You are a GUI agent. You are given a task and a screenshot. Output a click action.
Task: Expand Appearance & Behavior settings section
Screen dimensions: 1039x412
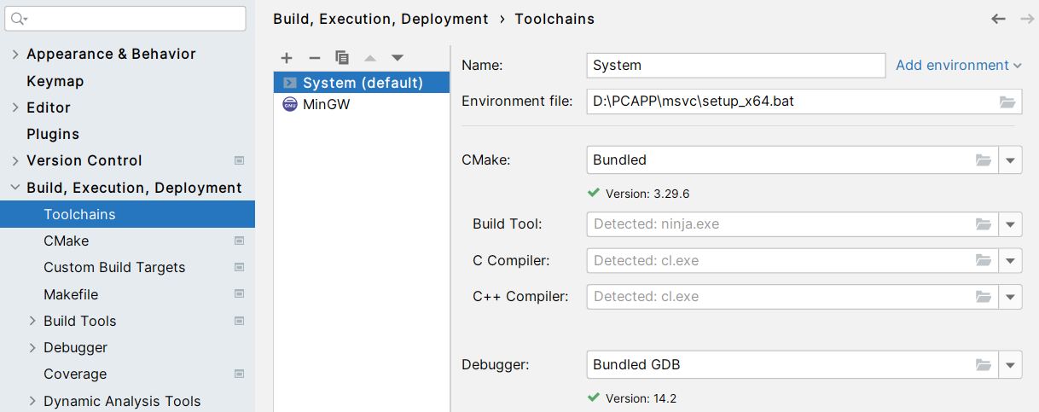(15, 55)
